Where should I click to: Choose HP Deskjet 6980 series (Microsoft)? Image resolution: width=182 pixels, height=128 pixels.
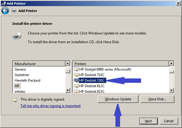coord(105,69)
